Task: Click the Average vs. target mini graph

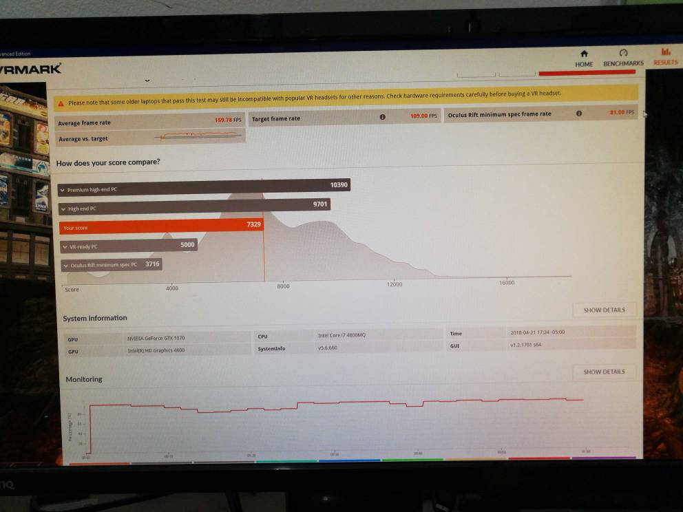Action: [199, 136]
